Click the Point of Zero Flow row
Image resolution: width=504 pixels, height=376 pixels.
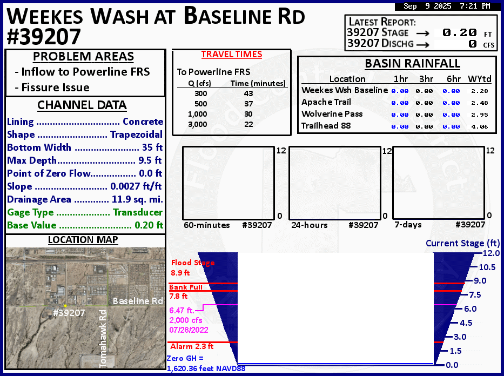pyautogui.click(x=84, y=173)
